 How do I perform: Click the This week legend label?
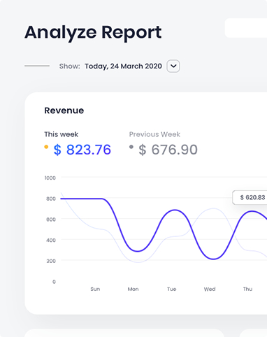pyautogui.click(x=62, y=134)
